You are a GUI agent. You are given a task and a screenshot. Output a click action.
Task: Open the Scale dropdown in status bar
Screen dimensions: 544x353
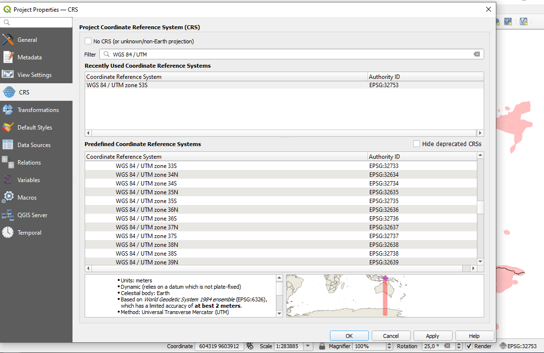tap(308, 346)
